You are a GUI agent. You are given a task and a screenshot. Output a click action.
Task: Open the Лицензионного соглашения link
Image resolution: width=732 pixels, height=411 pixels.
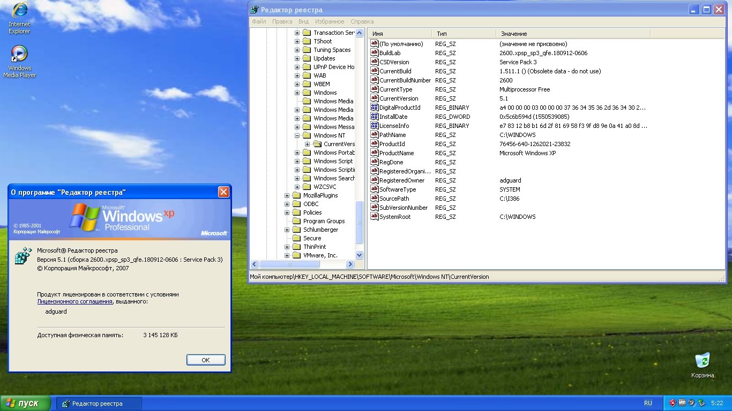coord(74,302)
